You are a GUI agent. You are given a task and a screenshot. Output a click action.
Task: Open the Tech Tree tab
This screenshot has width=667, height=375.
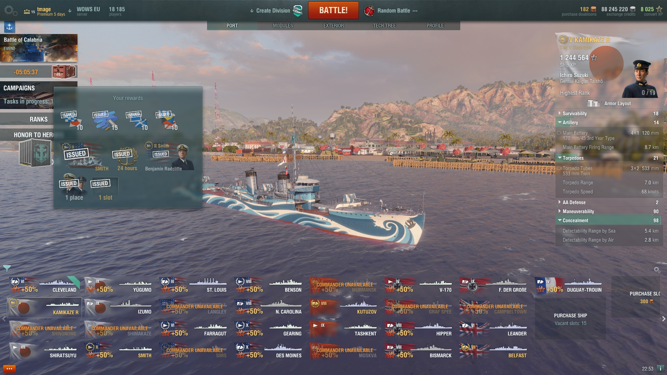tap(384, 26)
